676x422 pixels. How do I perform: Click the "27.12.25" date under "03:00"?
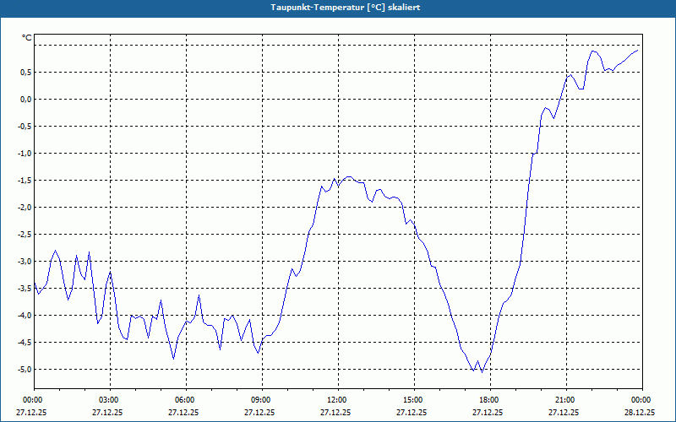(107, 413)
